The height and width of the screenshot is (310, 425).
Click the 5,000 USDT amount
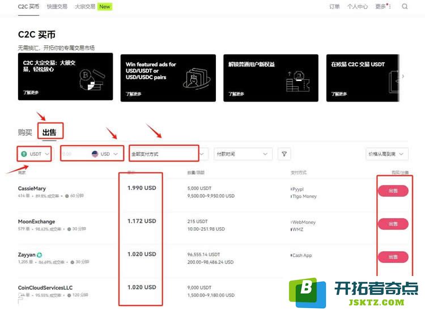click(199, 188)
